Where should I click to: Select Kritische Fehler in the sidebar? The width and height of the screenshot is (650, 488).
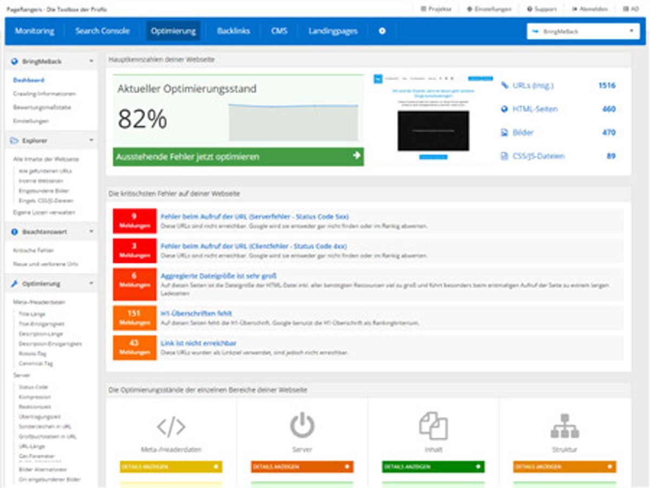pyautogui.click(x=34, y=250)
